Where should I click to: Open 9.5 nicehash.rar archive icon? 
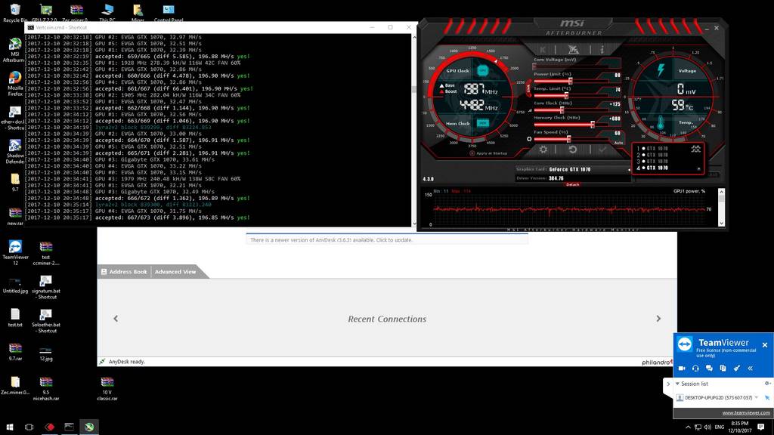pos(46,389)
